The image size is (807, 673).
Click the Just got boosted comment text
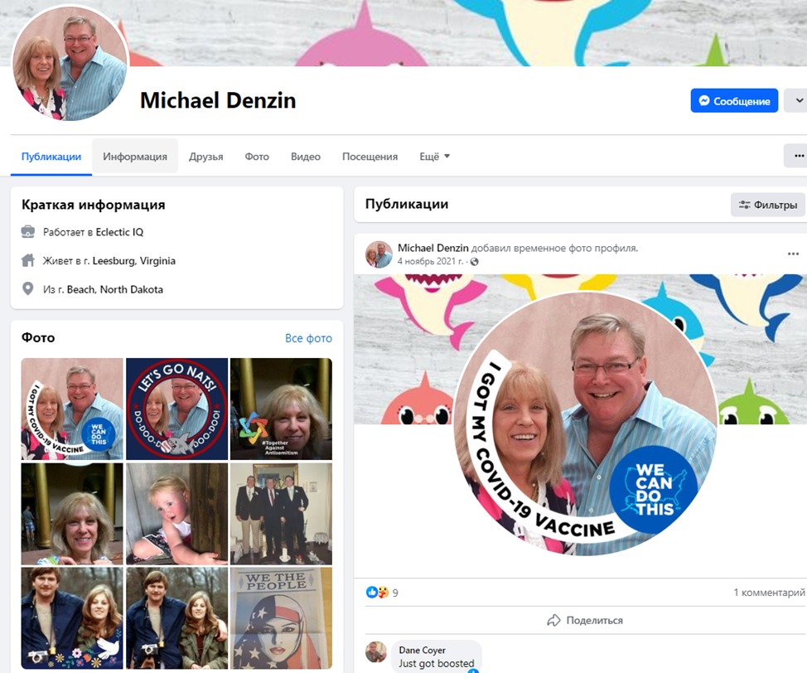(437, 663)
